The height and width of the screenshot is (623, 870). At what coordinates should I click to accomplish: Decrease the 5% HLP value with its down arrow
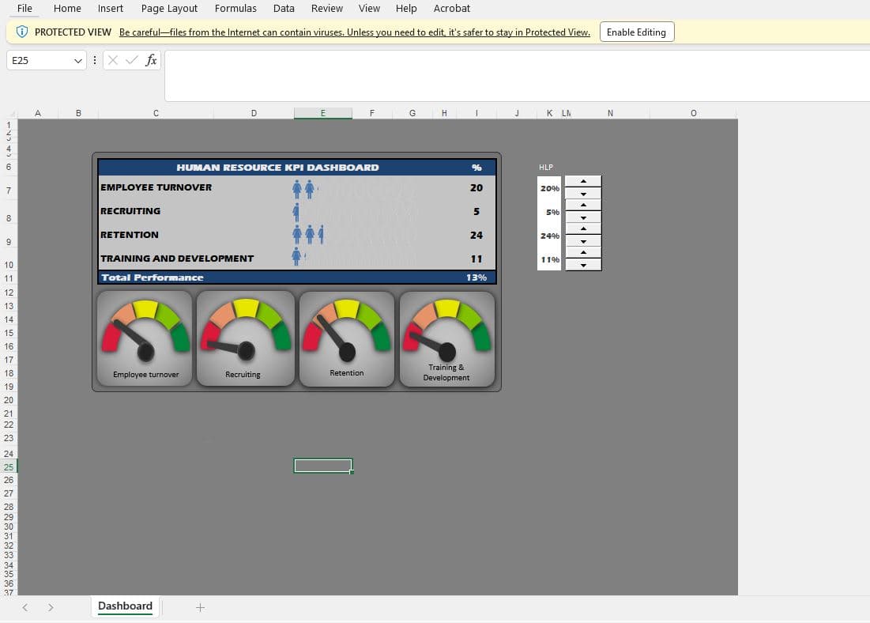[x=583, y=217]
